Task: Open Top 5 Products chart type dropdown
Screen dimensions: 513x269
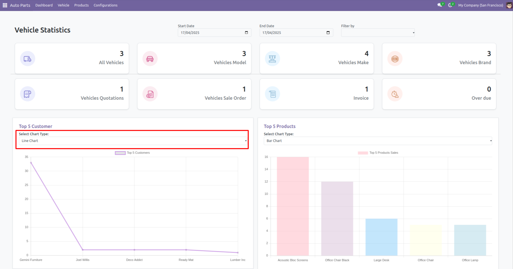Action: pos(378,141)
